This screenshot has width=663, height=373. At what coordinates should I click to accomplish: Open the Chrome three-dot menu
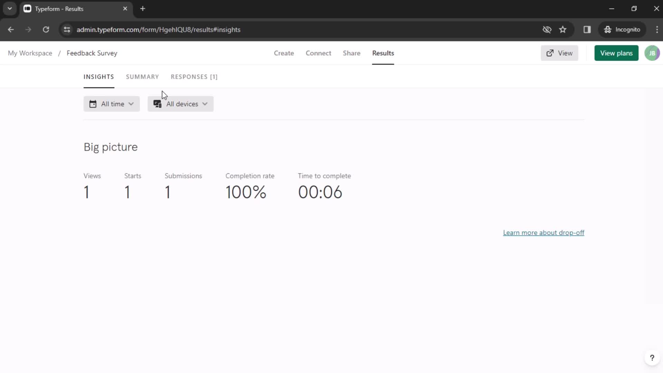657,30
